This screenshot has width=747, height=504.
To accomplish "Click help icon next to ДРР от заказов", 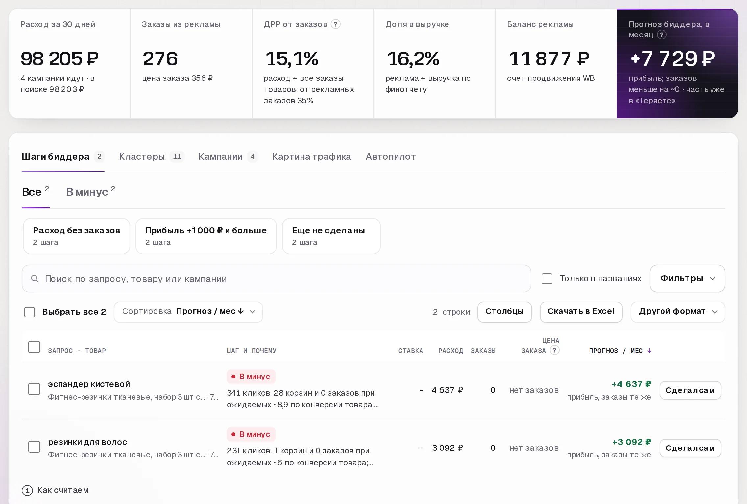I will (x=335, y=24).
